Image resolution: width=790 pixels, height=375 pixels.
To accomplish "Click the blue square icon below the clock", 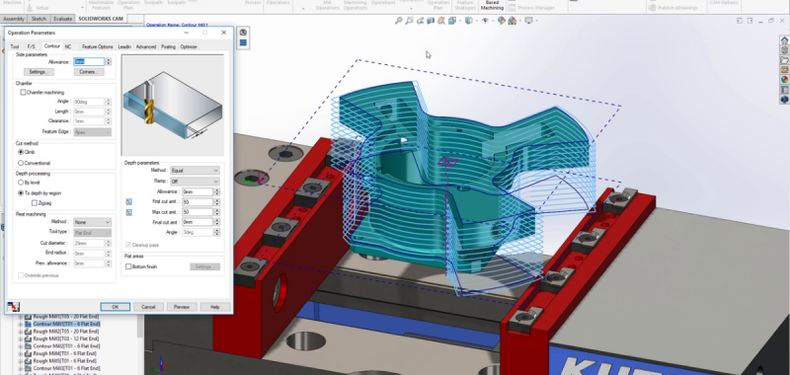I will [x=243, y=42].
